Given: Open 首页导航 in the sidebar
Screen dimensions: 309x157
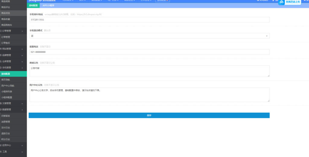Looking at the screenshot, I should (x=6, y=80).
